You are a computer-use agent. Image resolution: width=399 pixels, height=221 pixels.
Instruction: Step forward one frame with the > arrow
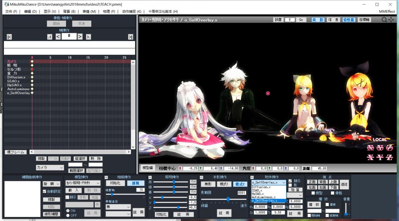[x=80, y=36]
